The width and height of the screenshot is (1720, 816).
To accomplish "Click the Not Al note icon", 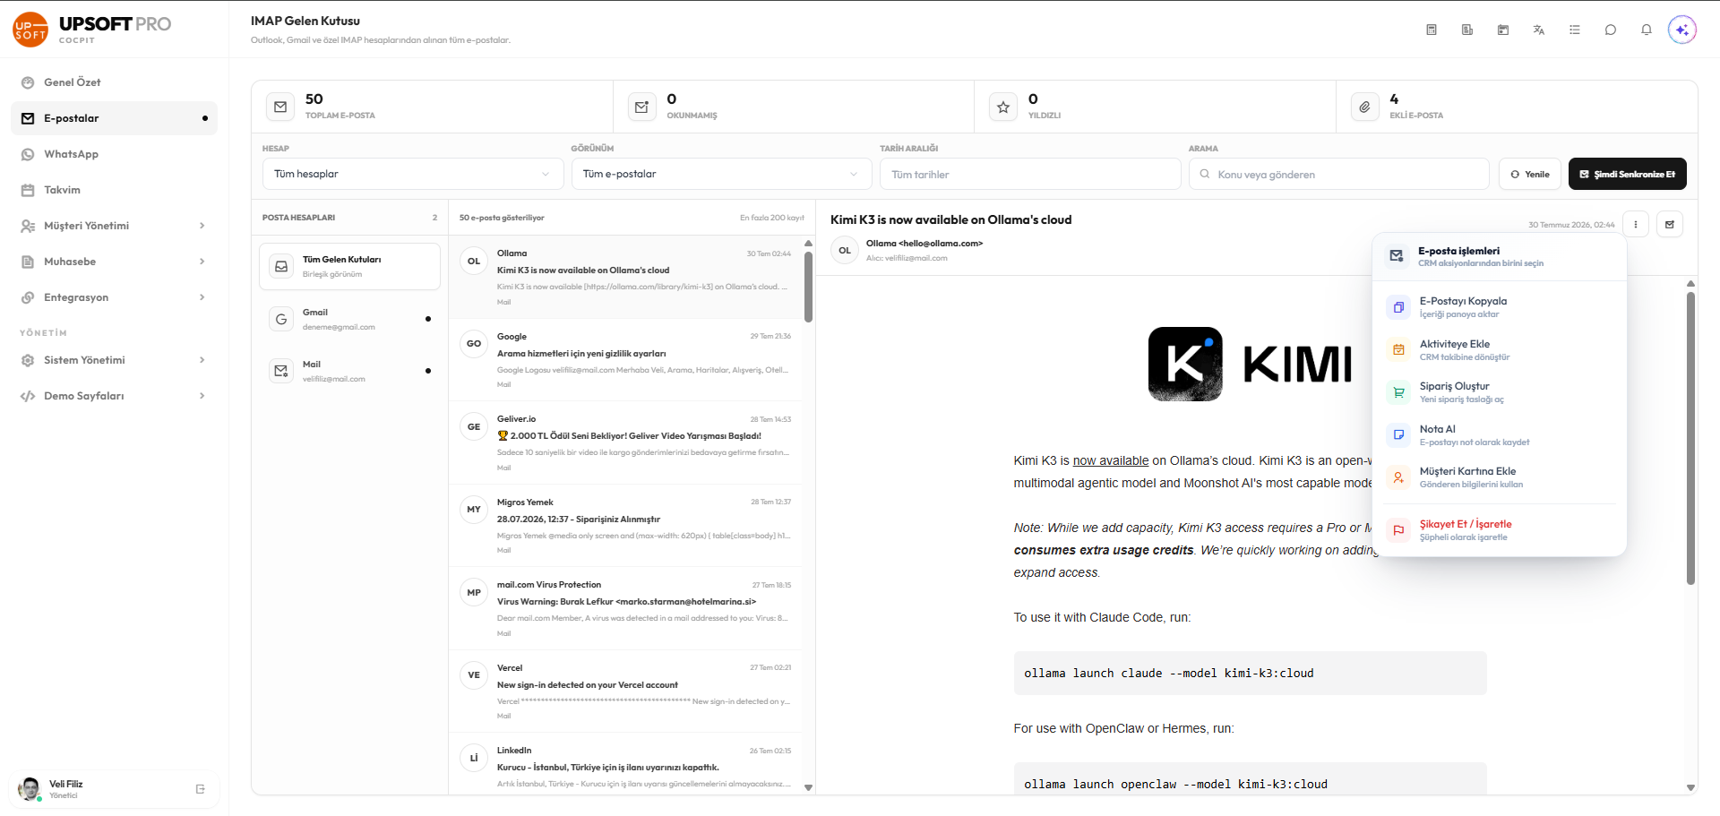I will [1398, 434].
